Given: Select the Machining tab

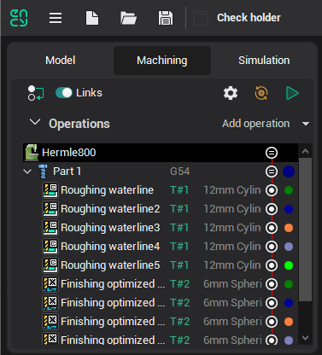Looking at the screenshot, I should 162,61.
